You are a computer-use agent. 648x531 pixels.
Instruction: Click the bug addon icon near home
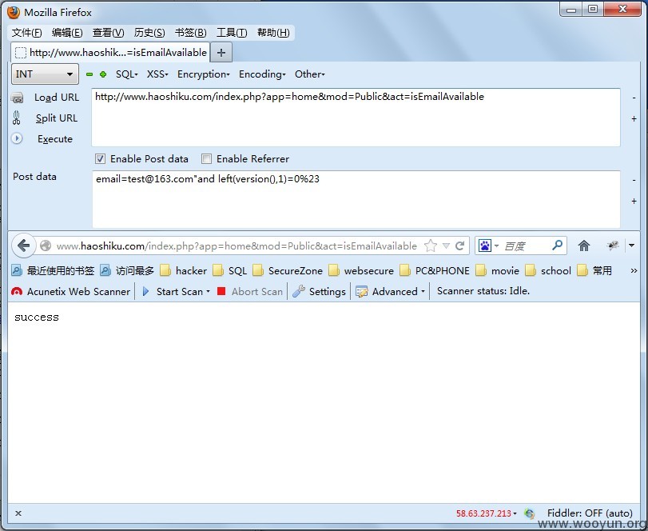pos(613,246)
